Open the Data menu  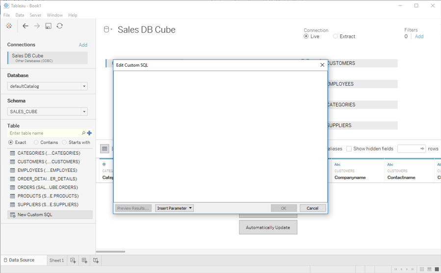point(20,15)
